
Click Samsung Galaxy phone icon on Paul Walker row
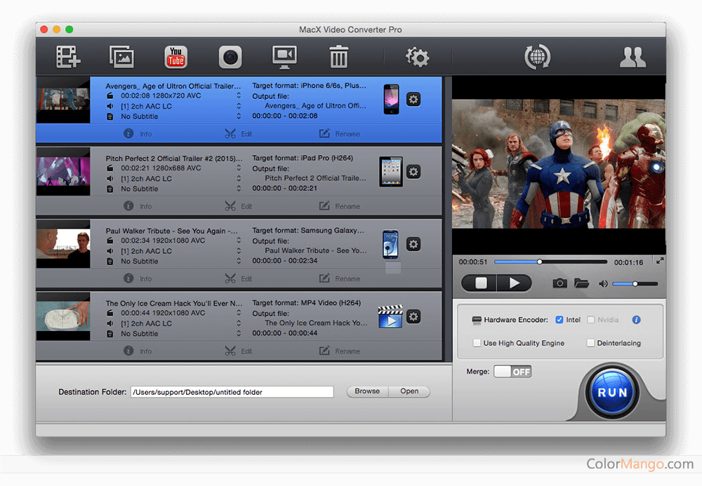pyautogui.click(x=391, y=244)
